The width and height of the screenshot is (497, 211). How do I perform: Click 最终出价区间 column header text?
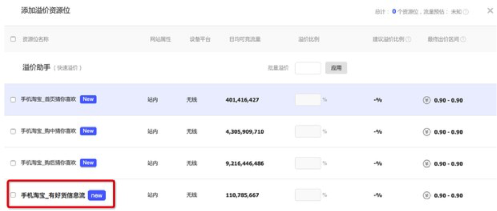(x=443, y=39)
